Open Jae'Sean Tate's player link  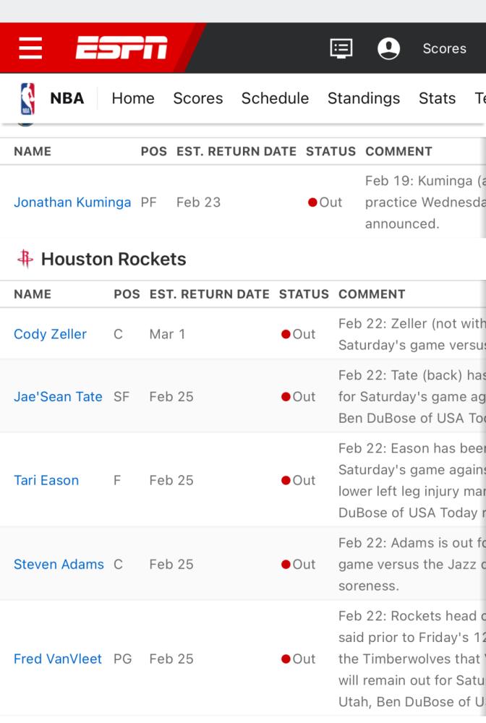58,396
